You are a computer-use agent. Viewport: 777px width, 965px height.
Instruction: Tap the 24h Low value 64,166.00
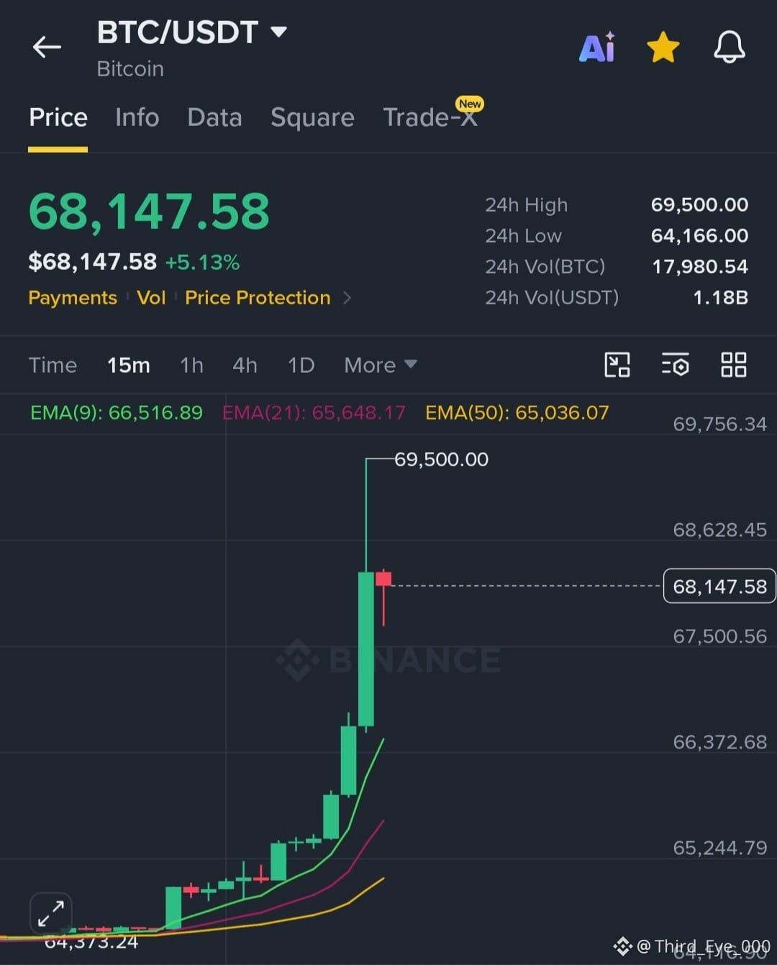click(x=699, y=236)
